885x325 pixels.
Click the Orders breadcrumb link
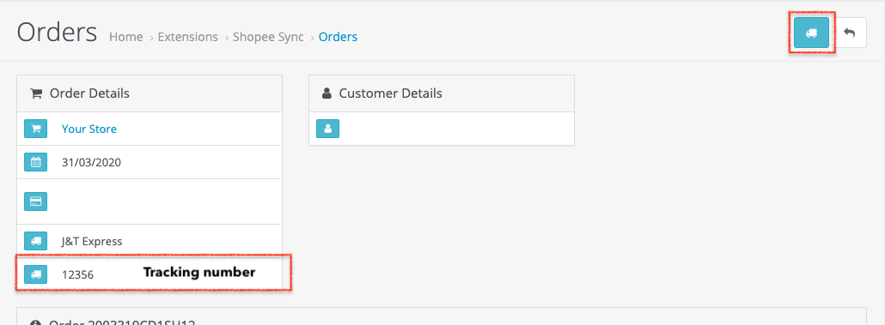(338, 37)
